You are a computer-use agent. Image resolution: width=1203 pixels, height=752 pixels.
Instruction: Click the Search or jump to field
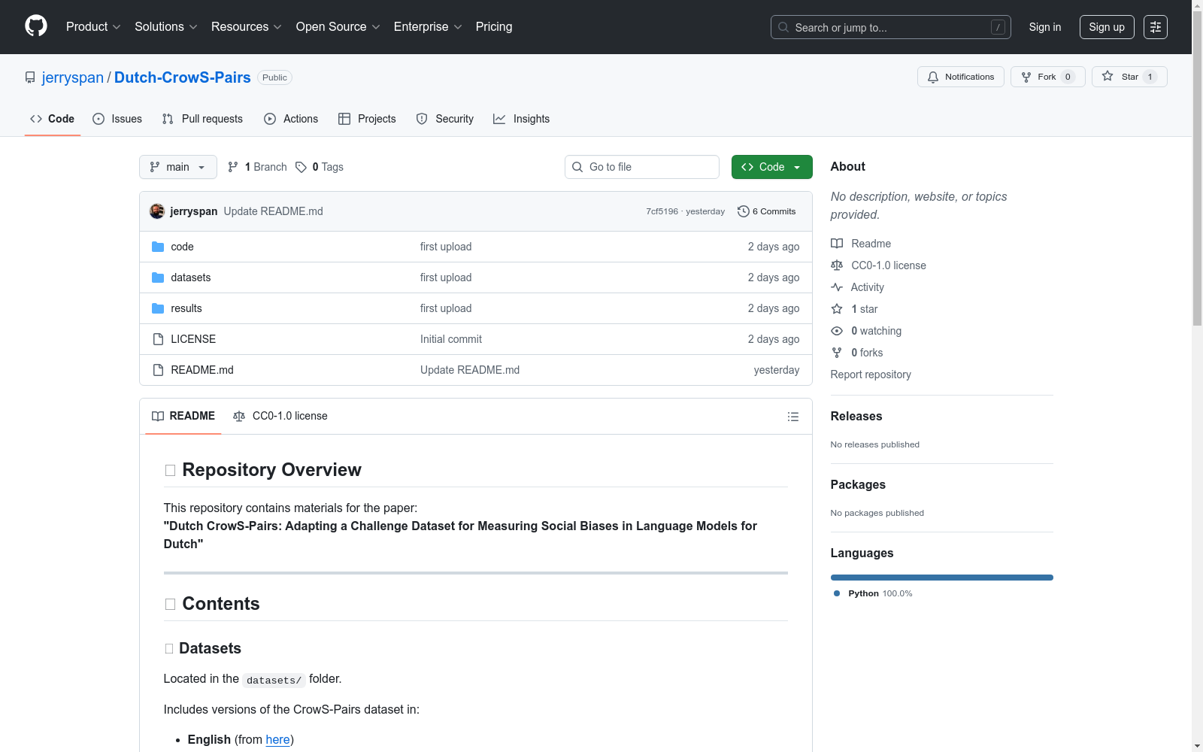coord(891,27)
